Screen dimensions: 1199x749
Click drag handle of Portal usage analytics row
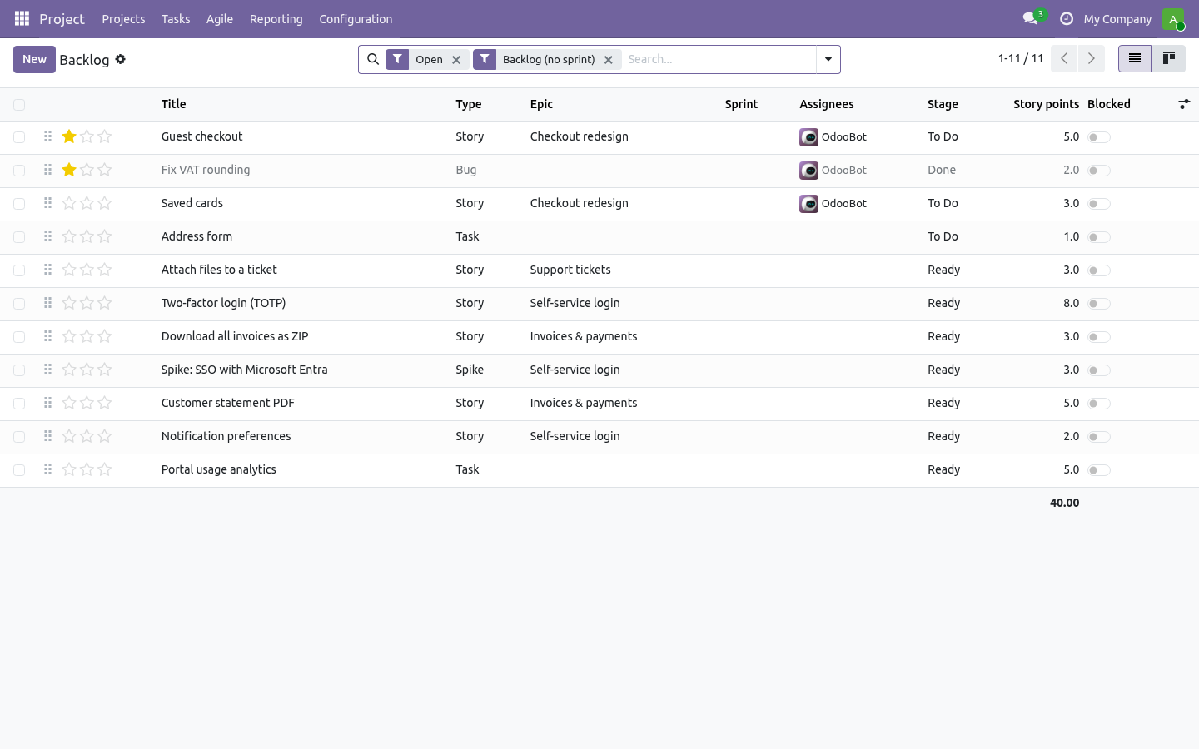(47, 469)
